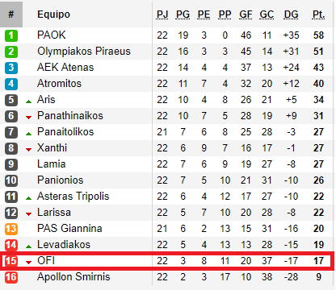Open the Olympiakos Piraeus team link

84,52
